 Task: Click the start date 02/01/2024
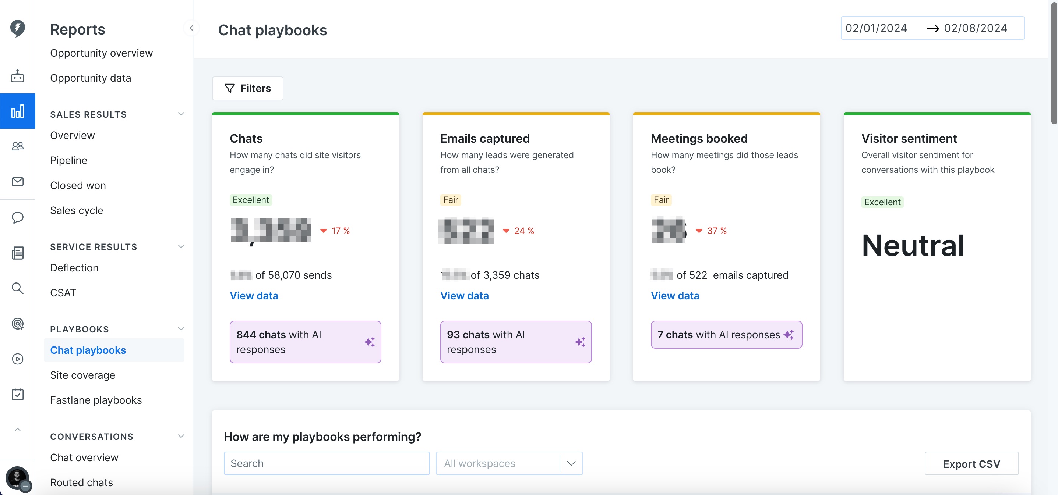pyautogui.click(x=876, y=28)
